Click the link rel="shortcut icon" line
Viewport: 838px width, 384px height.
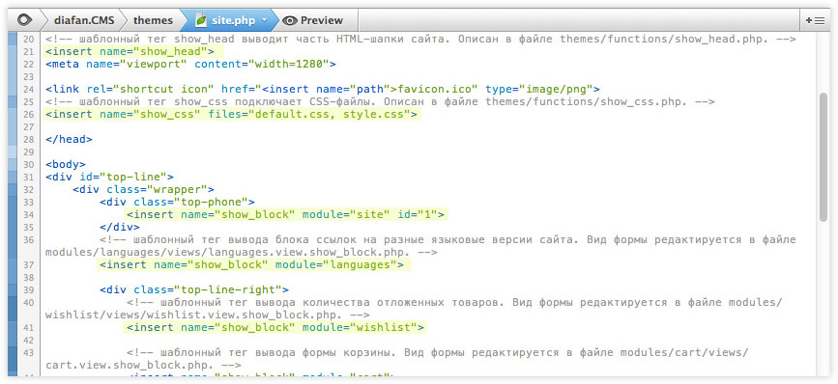point(323,89)
